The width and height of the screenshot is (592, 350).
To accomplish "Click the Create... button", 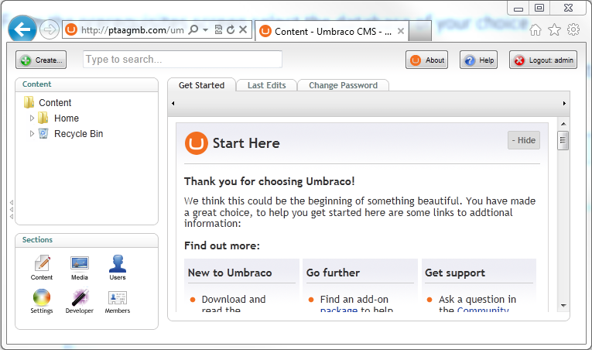I will [x=41, y=60].
